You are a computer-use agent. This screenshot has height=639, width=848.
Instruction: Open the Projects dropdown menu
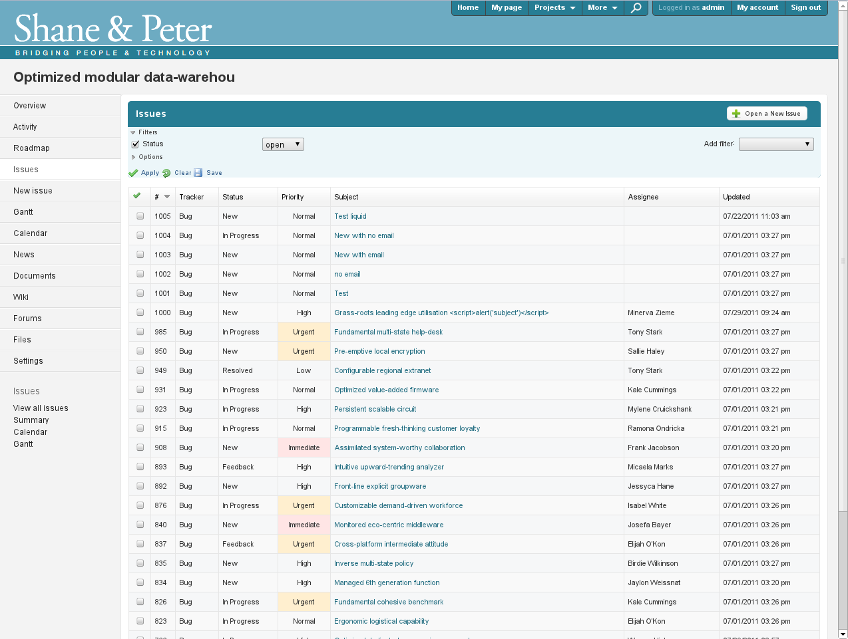click(554, 8)
